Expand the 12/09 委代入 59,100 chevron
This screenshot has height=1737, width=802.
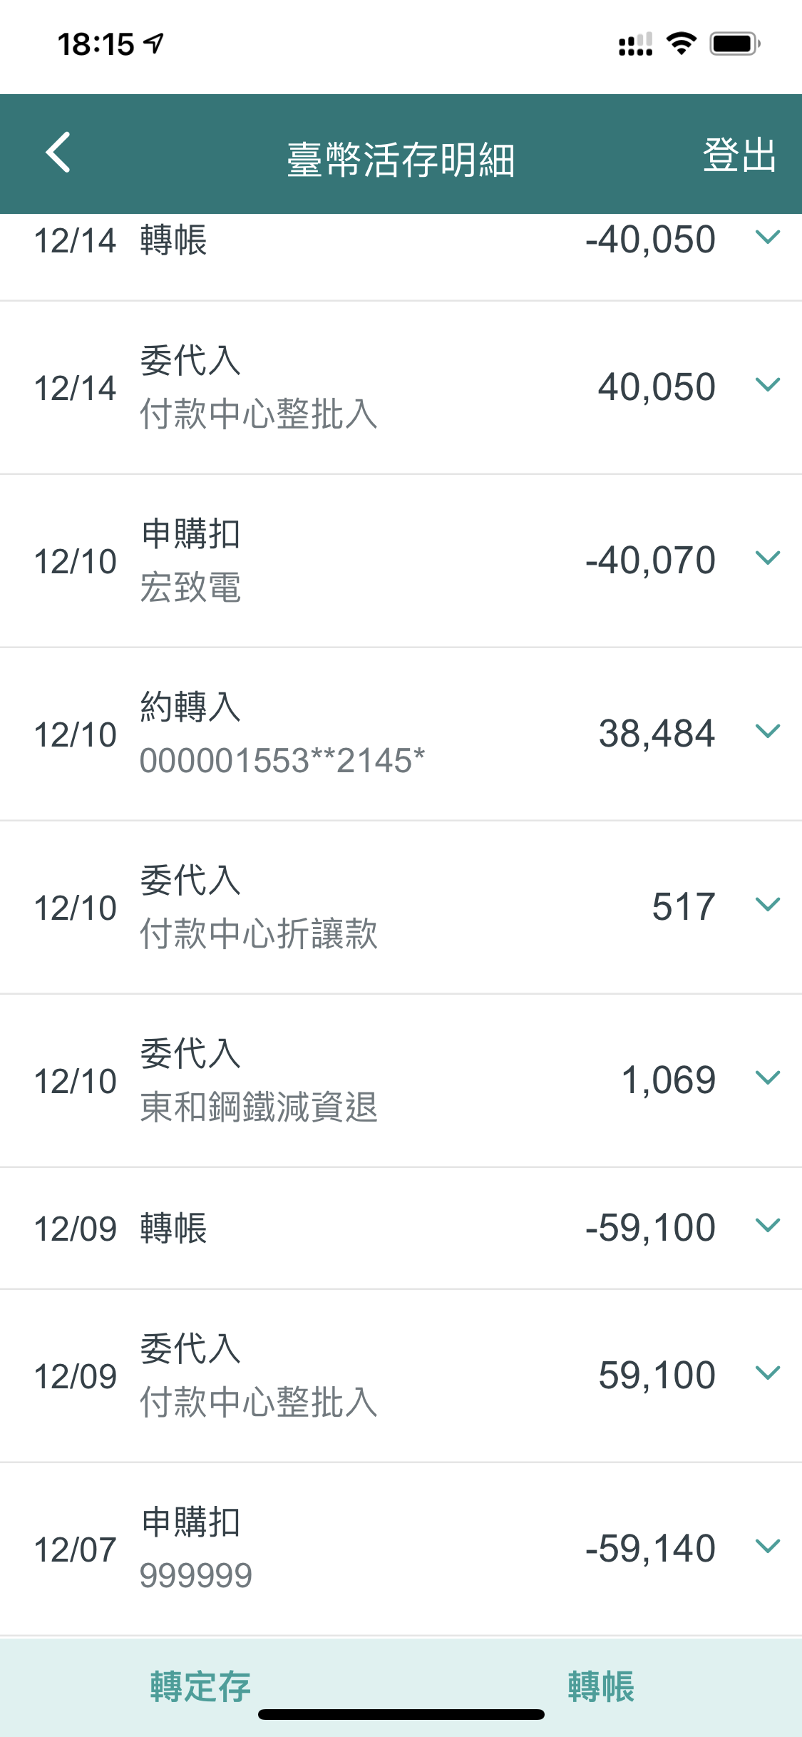click(x=767, y=1373)
